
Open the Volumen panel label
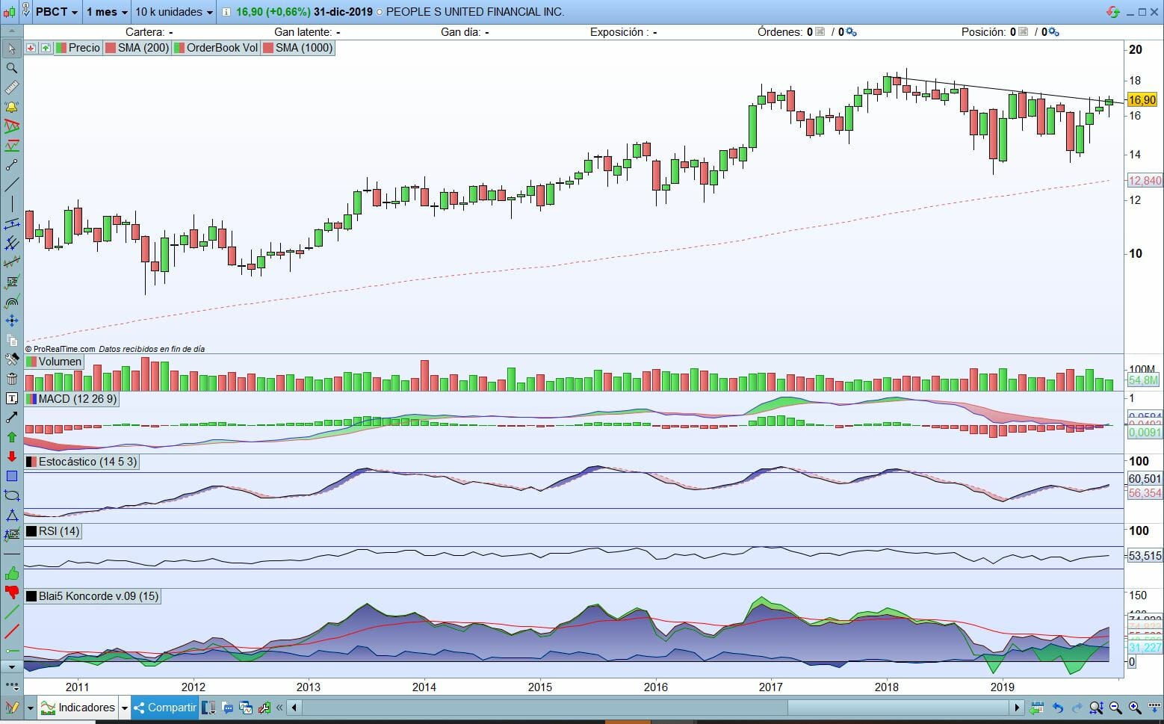54,362
